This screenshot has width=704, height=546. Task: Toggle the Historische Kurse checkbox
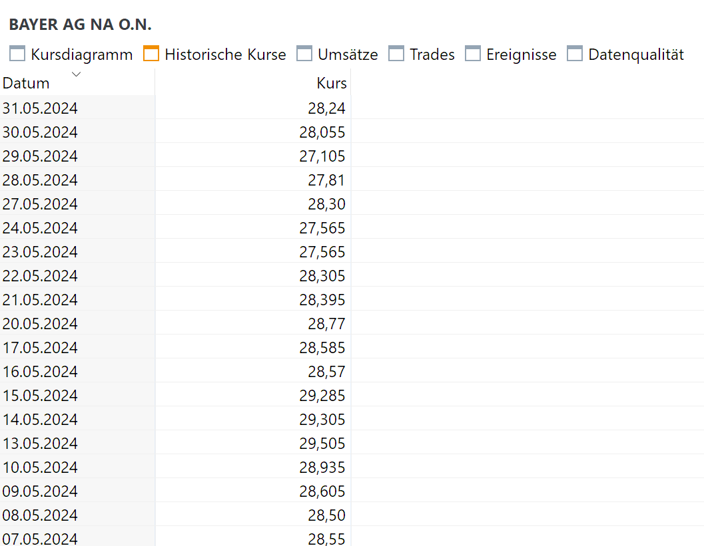(x=151, y=54)
